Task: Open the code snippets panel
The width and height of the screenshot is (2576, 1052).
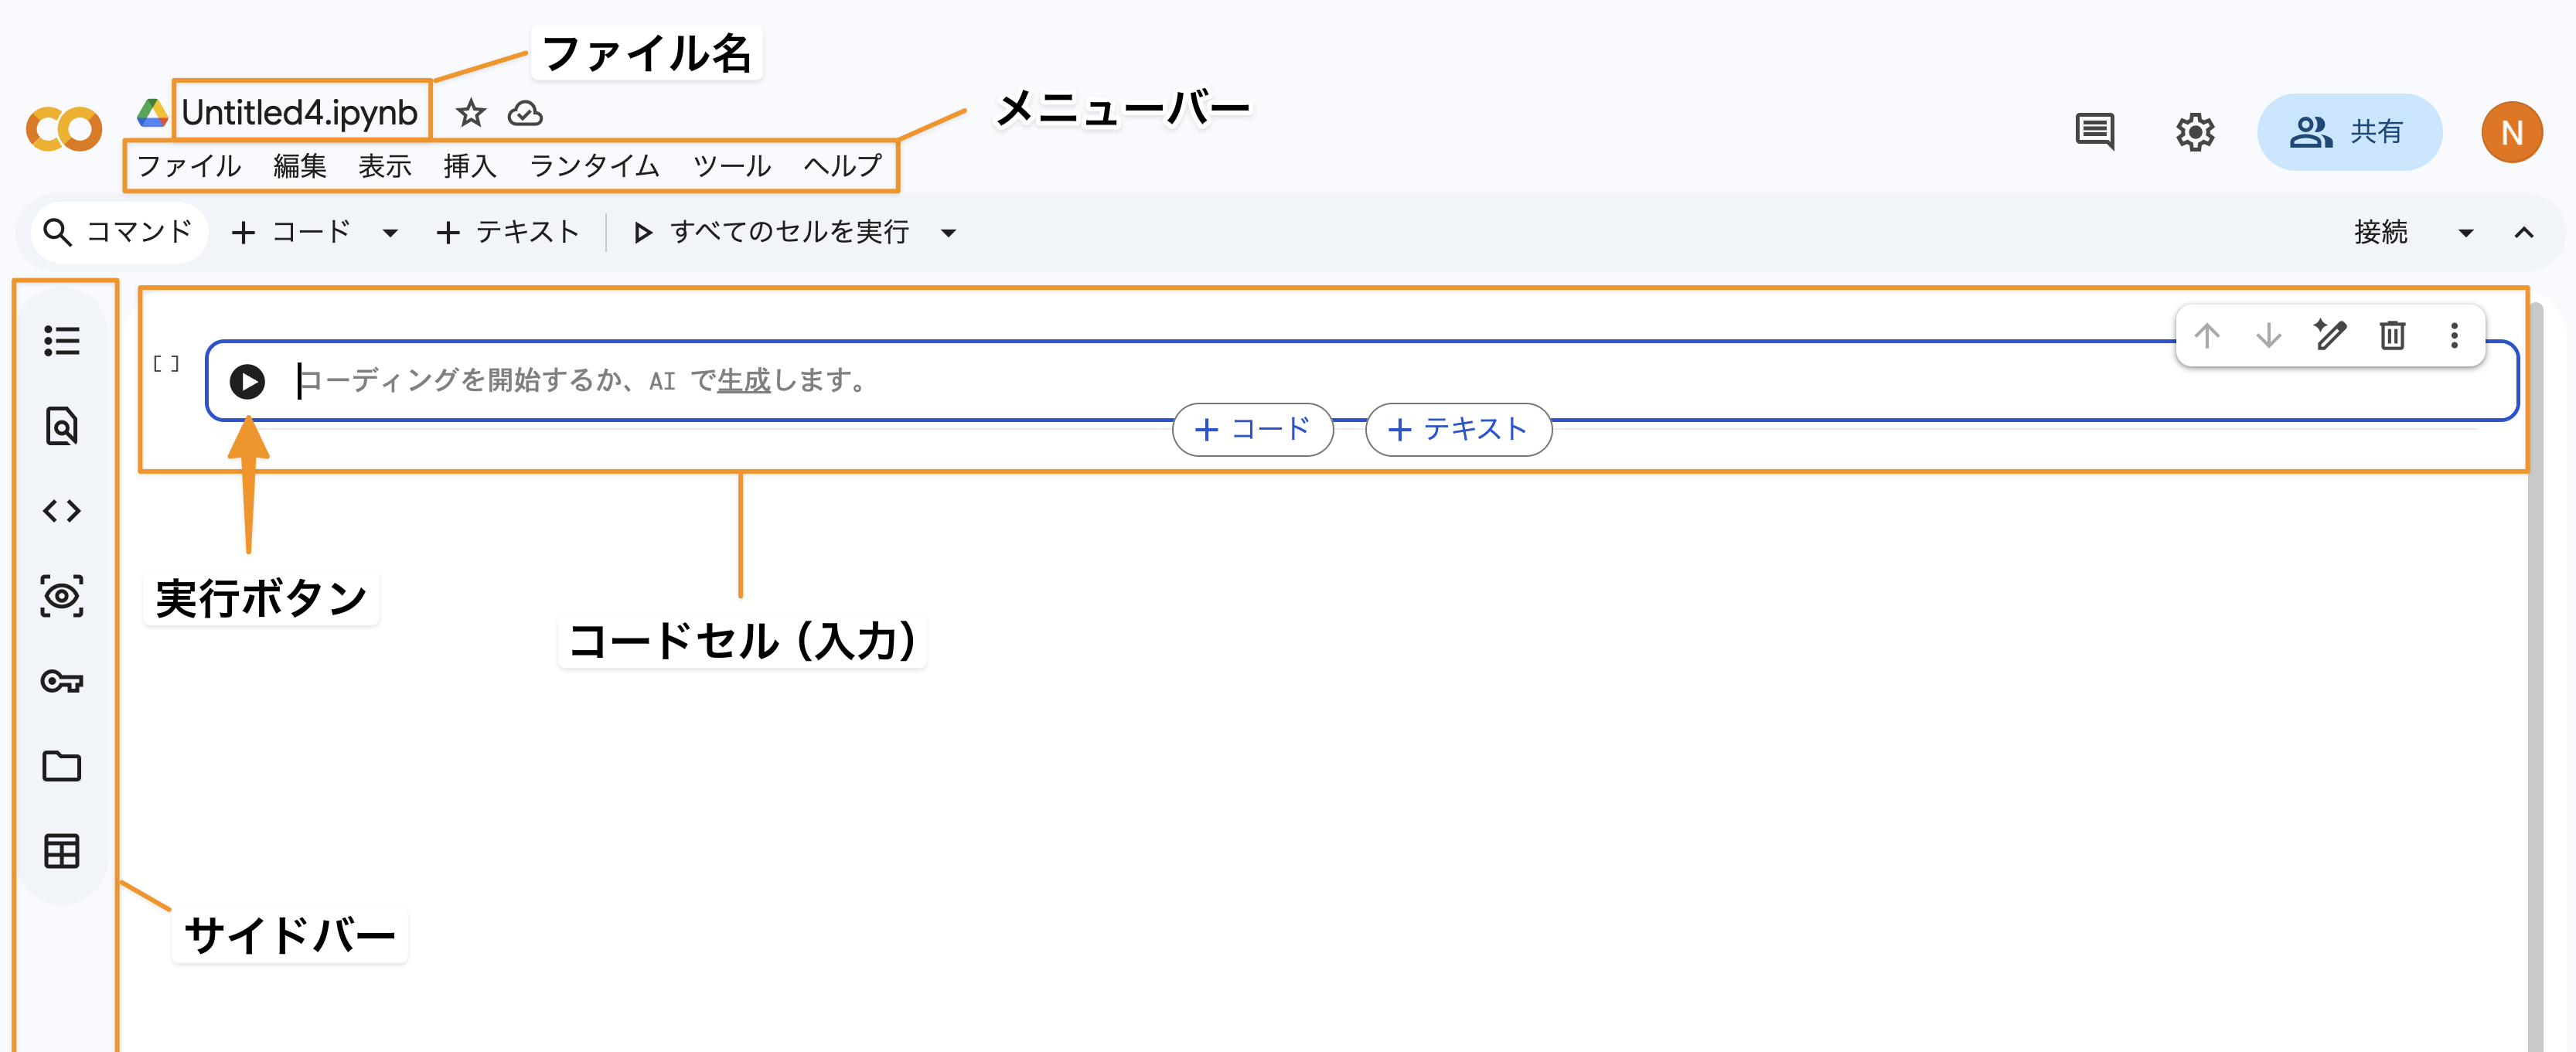Action: (x=63, y=510)
